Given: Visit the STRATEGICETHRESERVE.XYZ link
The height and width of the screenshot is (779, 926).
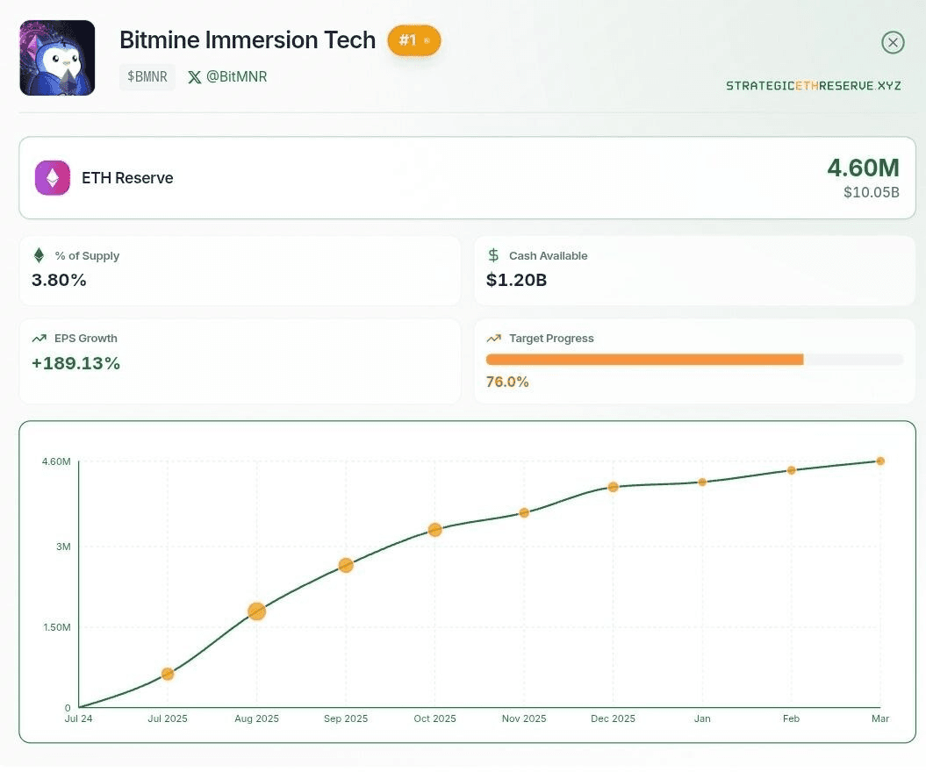Looking at the screenshot, I should [x=813, y=86].
